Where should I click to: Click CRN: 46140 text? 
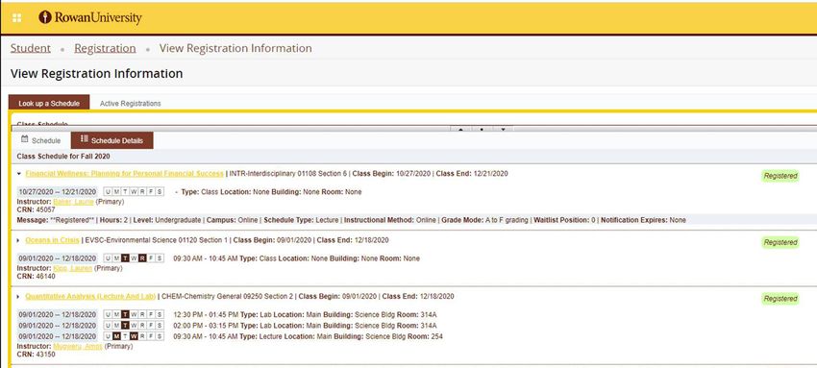pyautogui.click(x=36, y=277)
